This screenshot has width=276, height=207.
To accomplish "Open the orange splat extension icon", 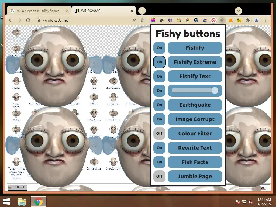I will (231, 20).
